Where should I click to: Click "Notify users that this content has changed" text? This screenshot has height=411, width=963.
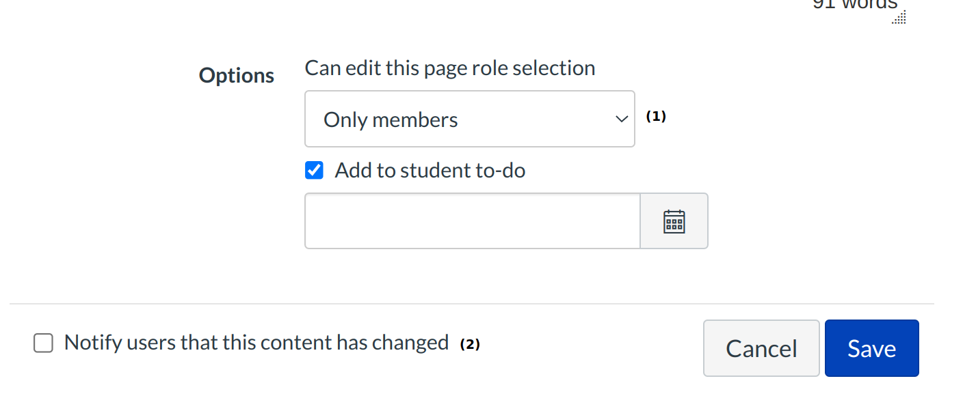pyautogui.click(x=256, y=343)
